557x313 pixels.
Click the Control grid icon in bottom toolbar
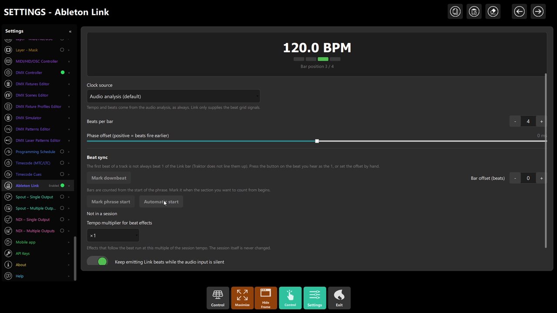(218, 298)
